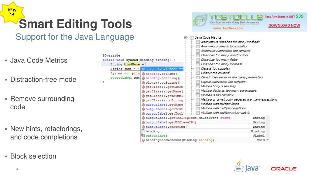This screenshot has width=311, height=175.
Task: Click icon beside outputLabel.getText entry
Action: click(x=143, y=109)
